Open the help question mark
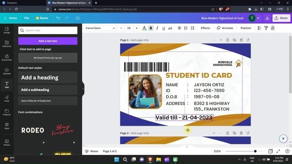The width and height of the screenshot is (292, 164). [287, 151]
